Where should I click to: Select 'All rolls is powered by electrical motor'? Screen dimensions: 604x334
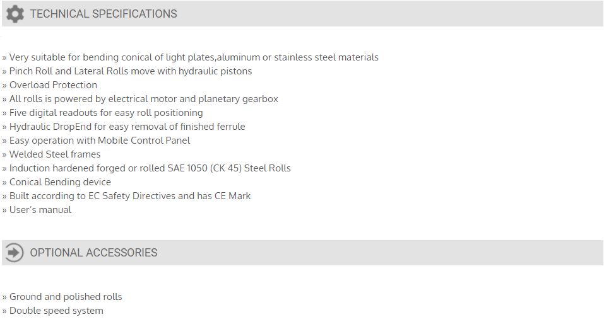140,99
